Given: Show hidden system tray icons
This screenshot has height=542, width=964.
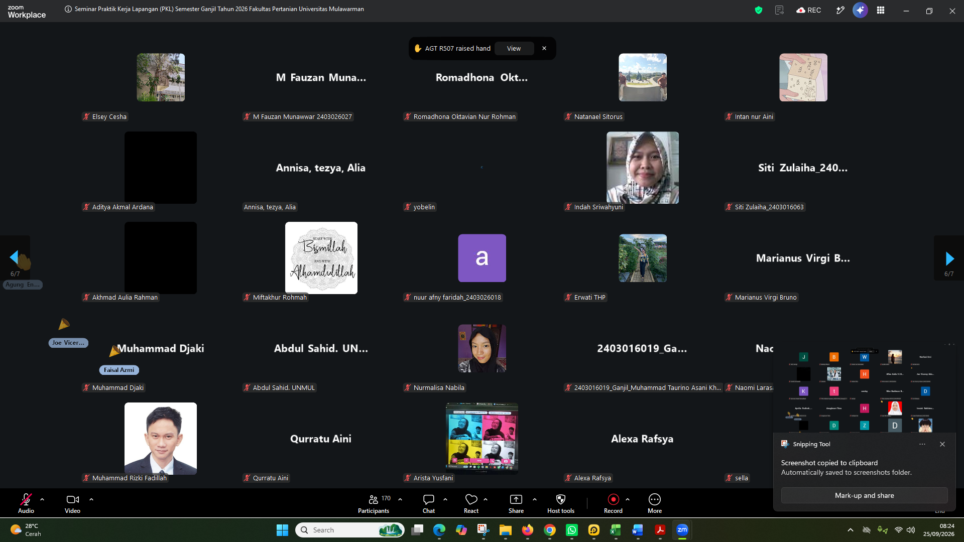Looking at the screenshot, I should pyautogui.click(x=850, y=530).
